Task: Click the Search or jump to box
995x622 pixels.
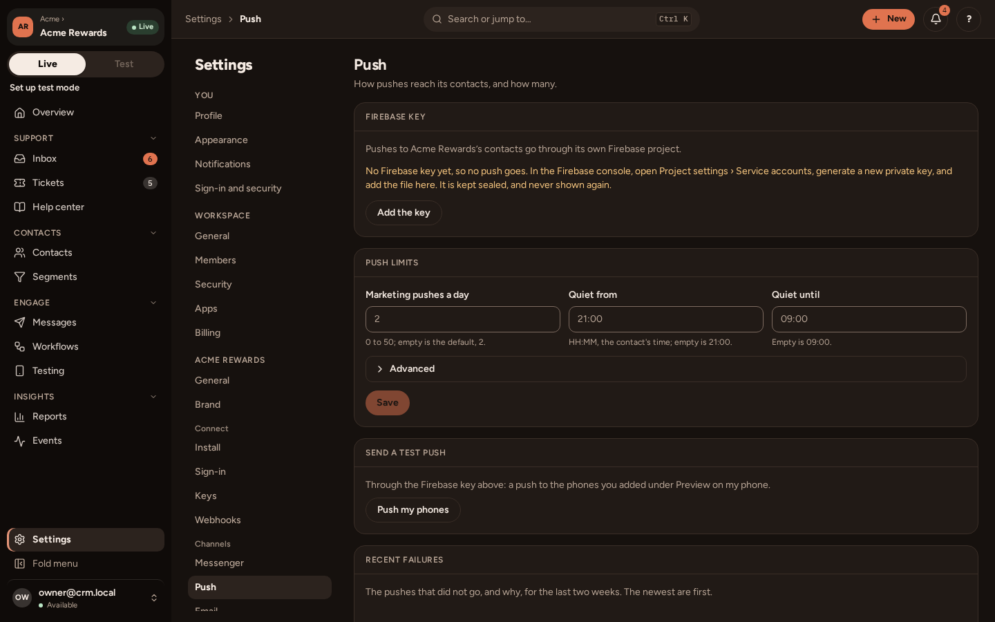Action: (562, 19)
